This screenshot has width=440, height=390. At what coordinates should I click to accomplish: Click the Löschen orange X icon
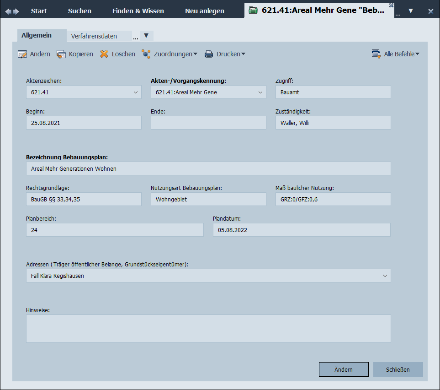pos(104,54)
